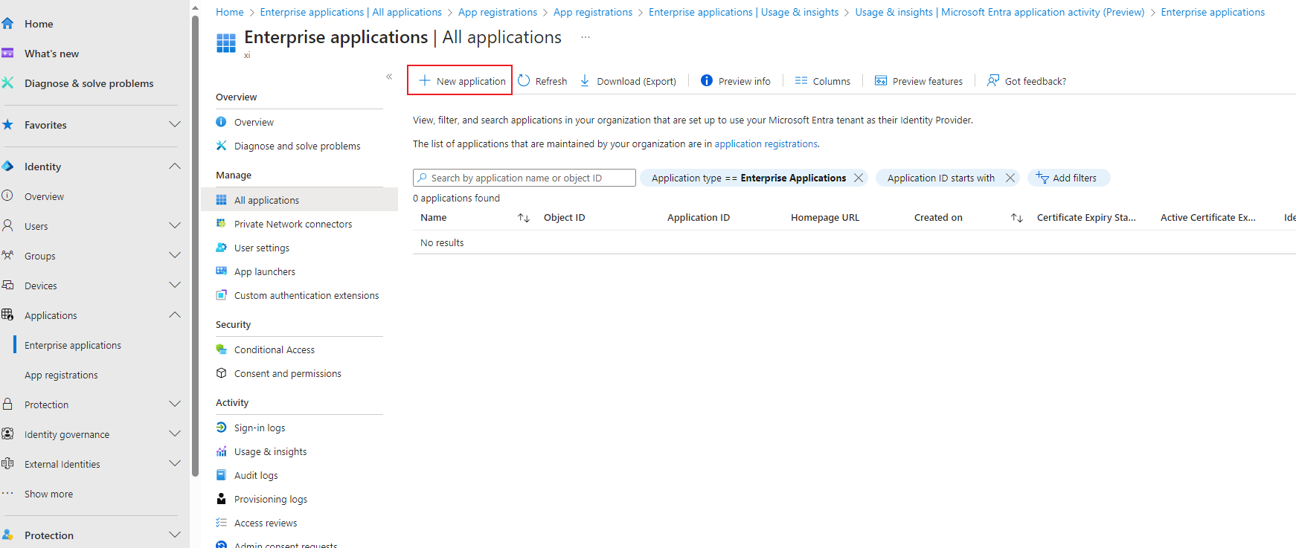Click Add filters button
1296x548 pixels.
click(x=1068, y=178)
